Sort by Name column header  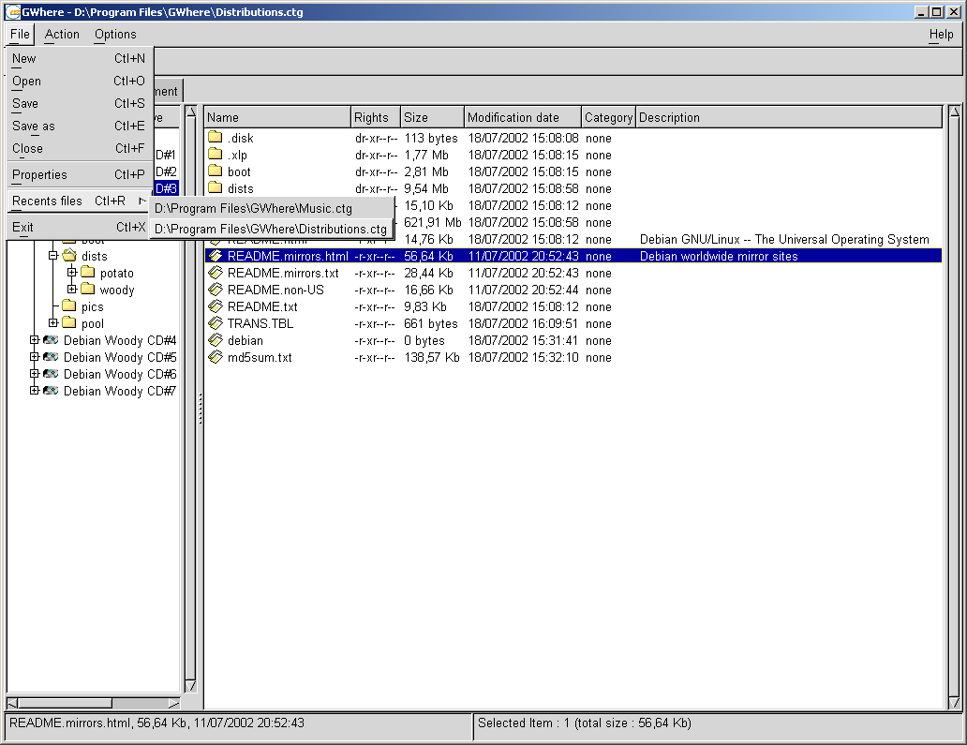tap(277, 117)
